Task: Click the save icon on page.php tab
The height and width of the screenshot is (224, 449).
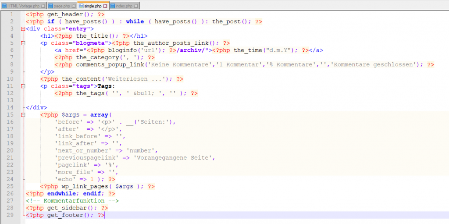Action: coord(51,6)
